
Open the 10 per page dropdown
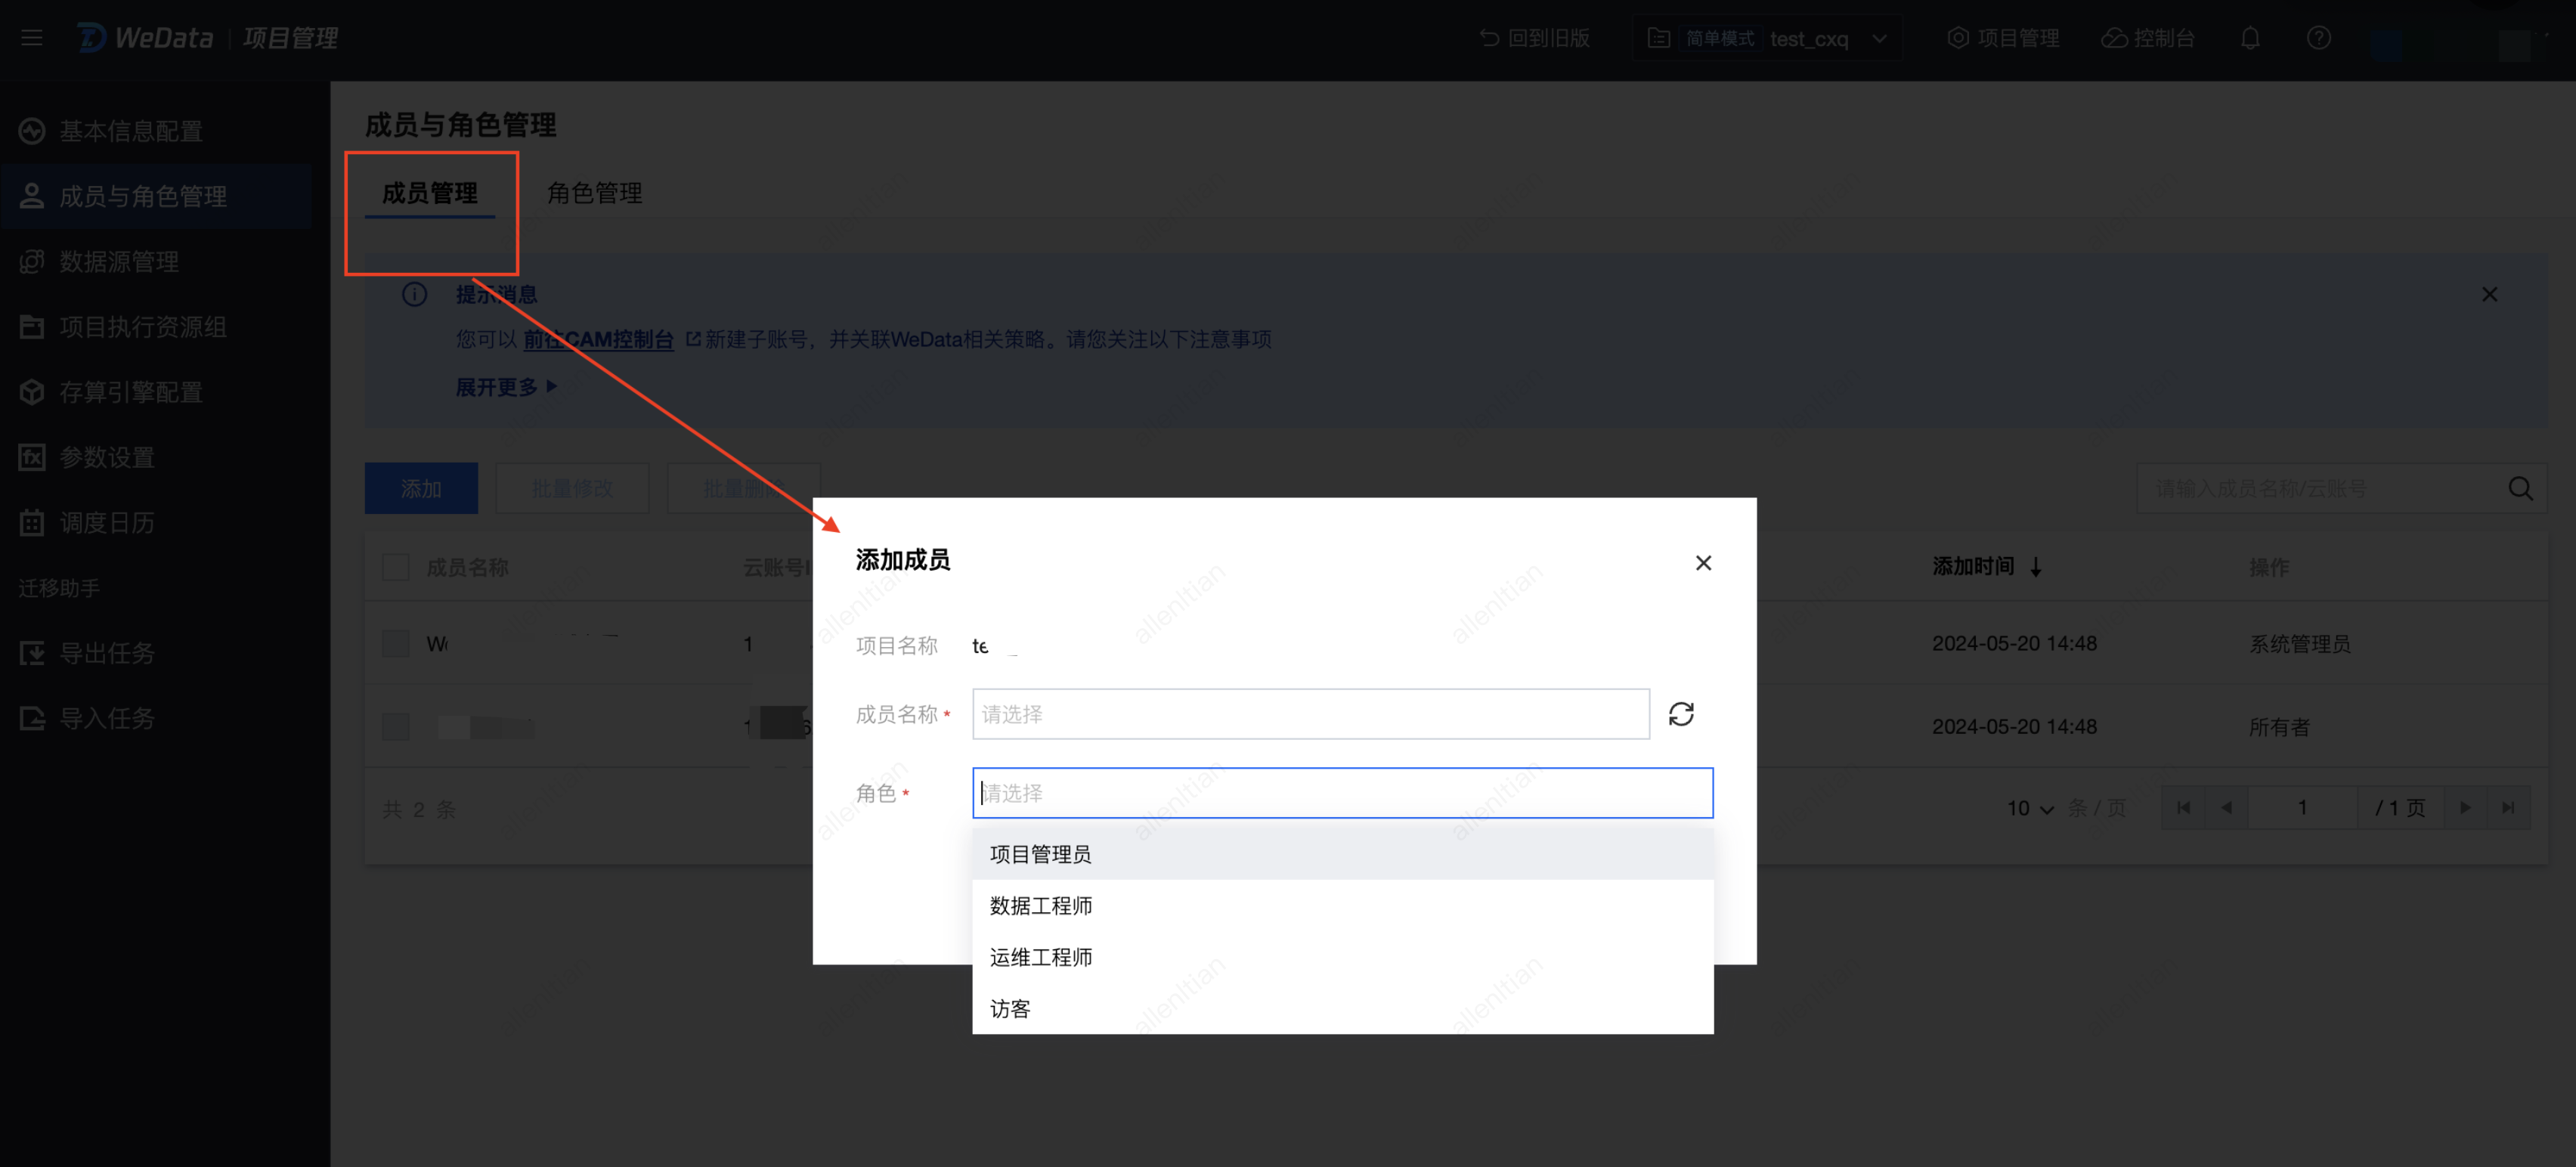click(2030, 808)
